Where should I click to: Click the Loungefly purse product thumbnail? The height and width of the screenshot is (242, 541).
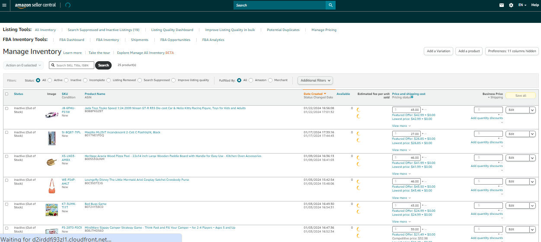pos(51,186)
